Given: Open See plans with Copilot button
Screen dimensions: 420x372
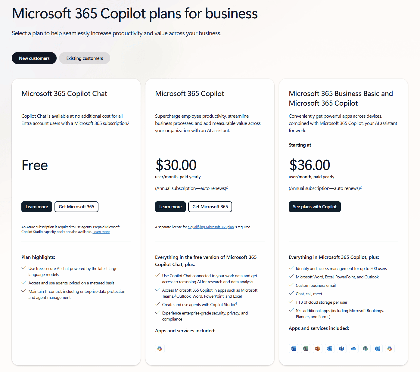Looking at the screenshot, I should click(315, 207).
